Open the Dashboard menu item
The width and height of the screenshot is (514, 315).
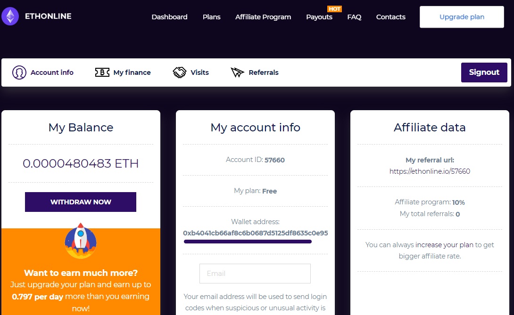(x=169, y=17)
